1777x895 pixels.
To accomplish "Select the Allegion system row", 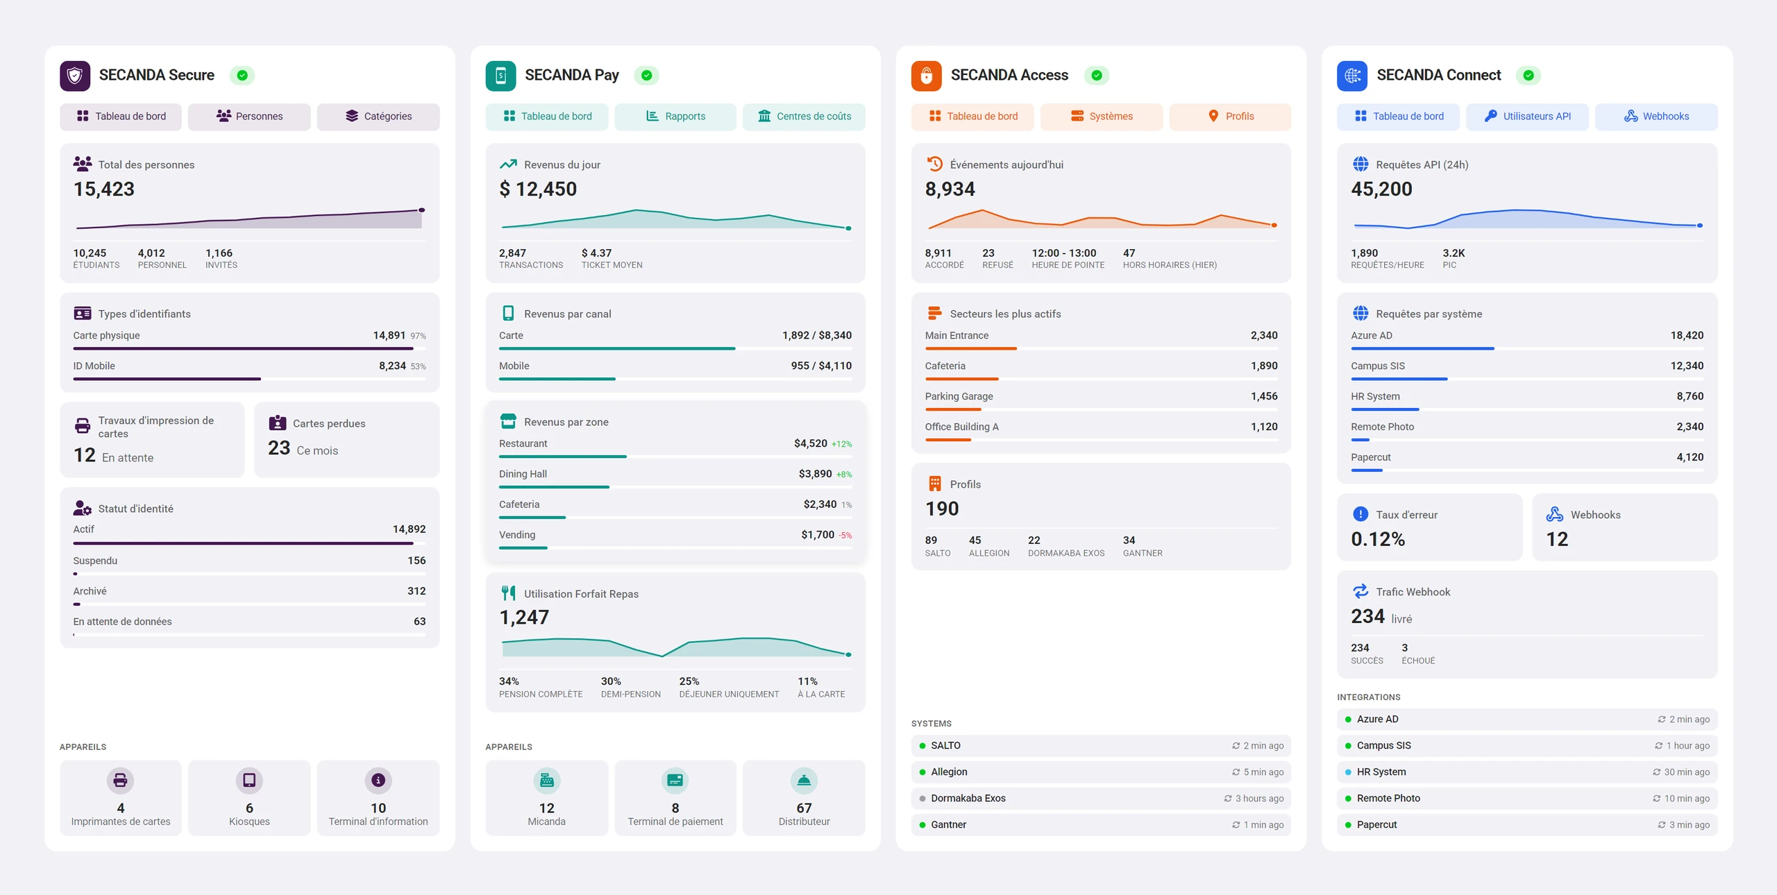I will click(1101, 772).
